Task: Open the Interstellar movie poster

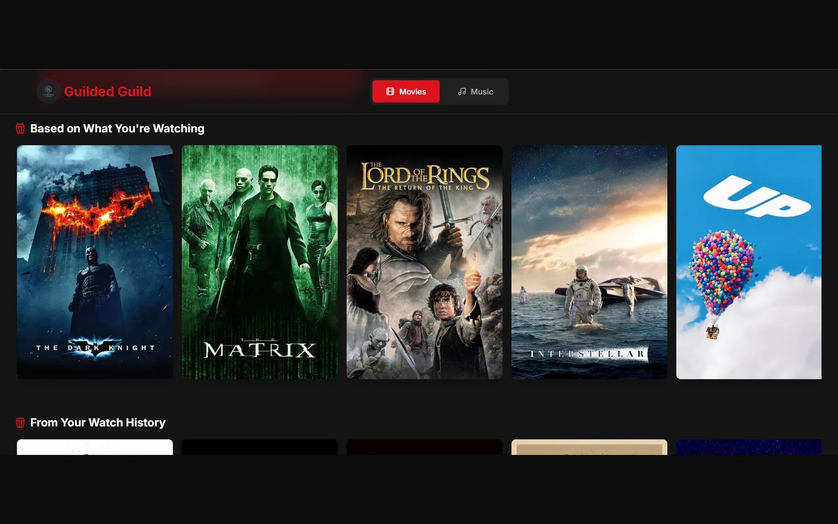Action: 589,262
